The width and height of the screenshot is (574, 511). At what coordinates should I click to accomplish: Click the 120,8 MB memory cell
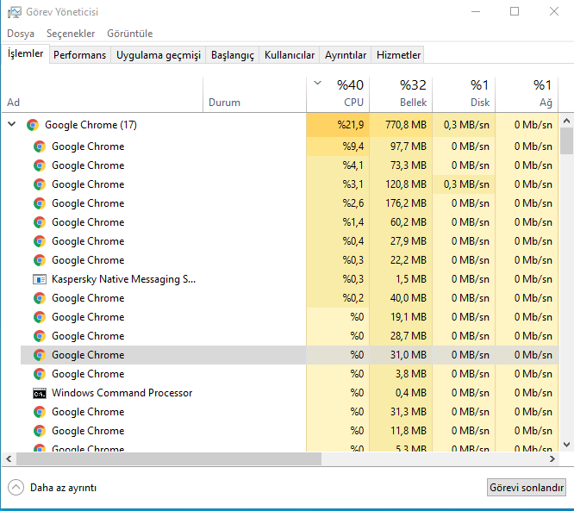(x=401, y=184)
